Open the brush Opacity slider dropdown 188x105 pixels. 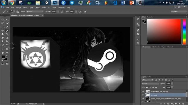(x=58, y=12)
